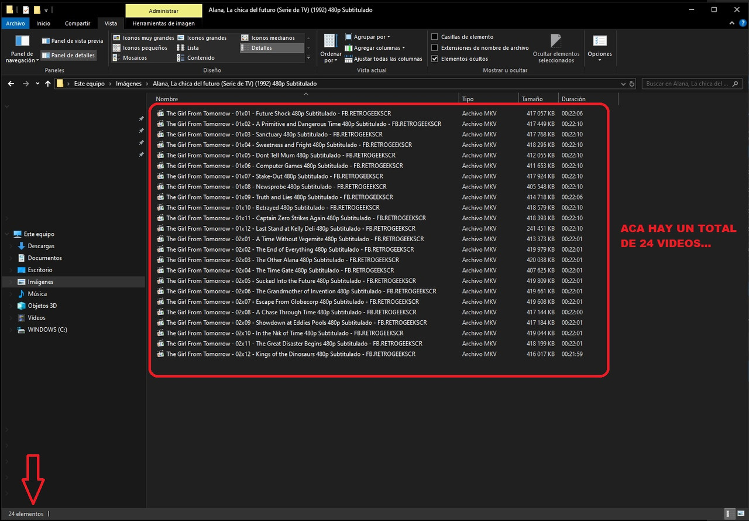
Task: Open recent locations dropdown arrow
Action: tap(37, 84)
